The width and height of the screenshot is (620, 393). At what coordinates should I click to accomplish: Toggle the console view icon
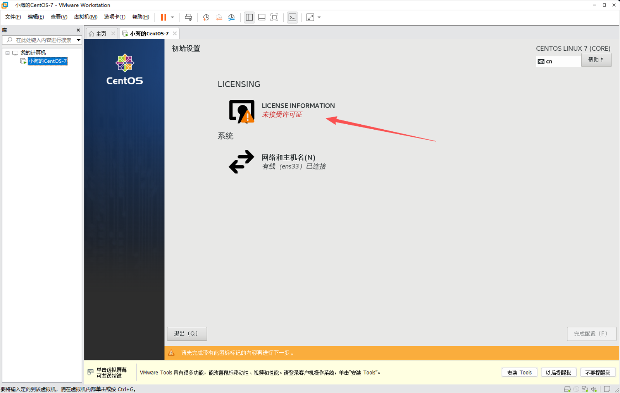pyautogui.click(x=293, y=17)
